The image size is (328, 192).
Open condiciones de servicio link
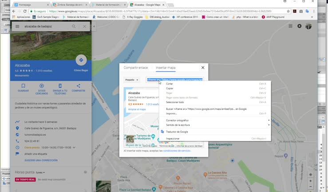click(177, 151)
